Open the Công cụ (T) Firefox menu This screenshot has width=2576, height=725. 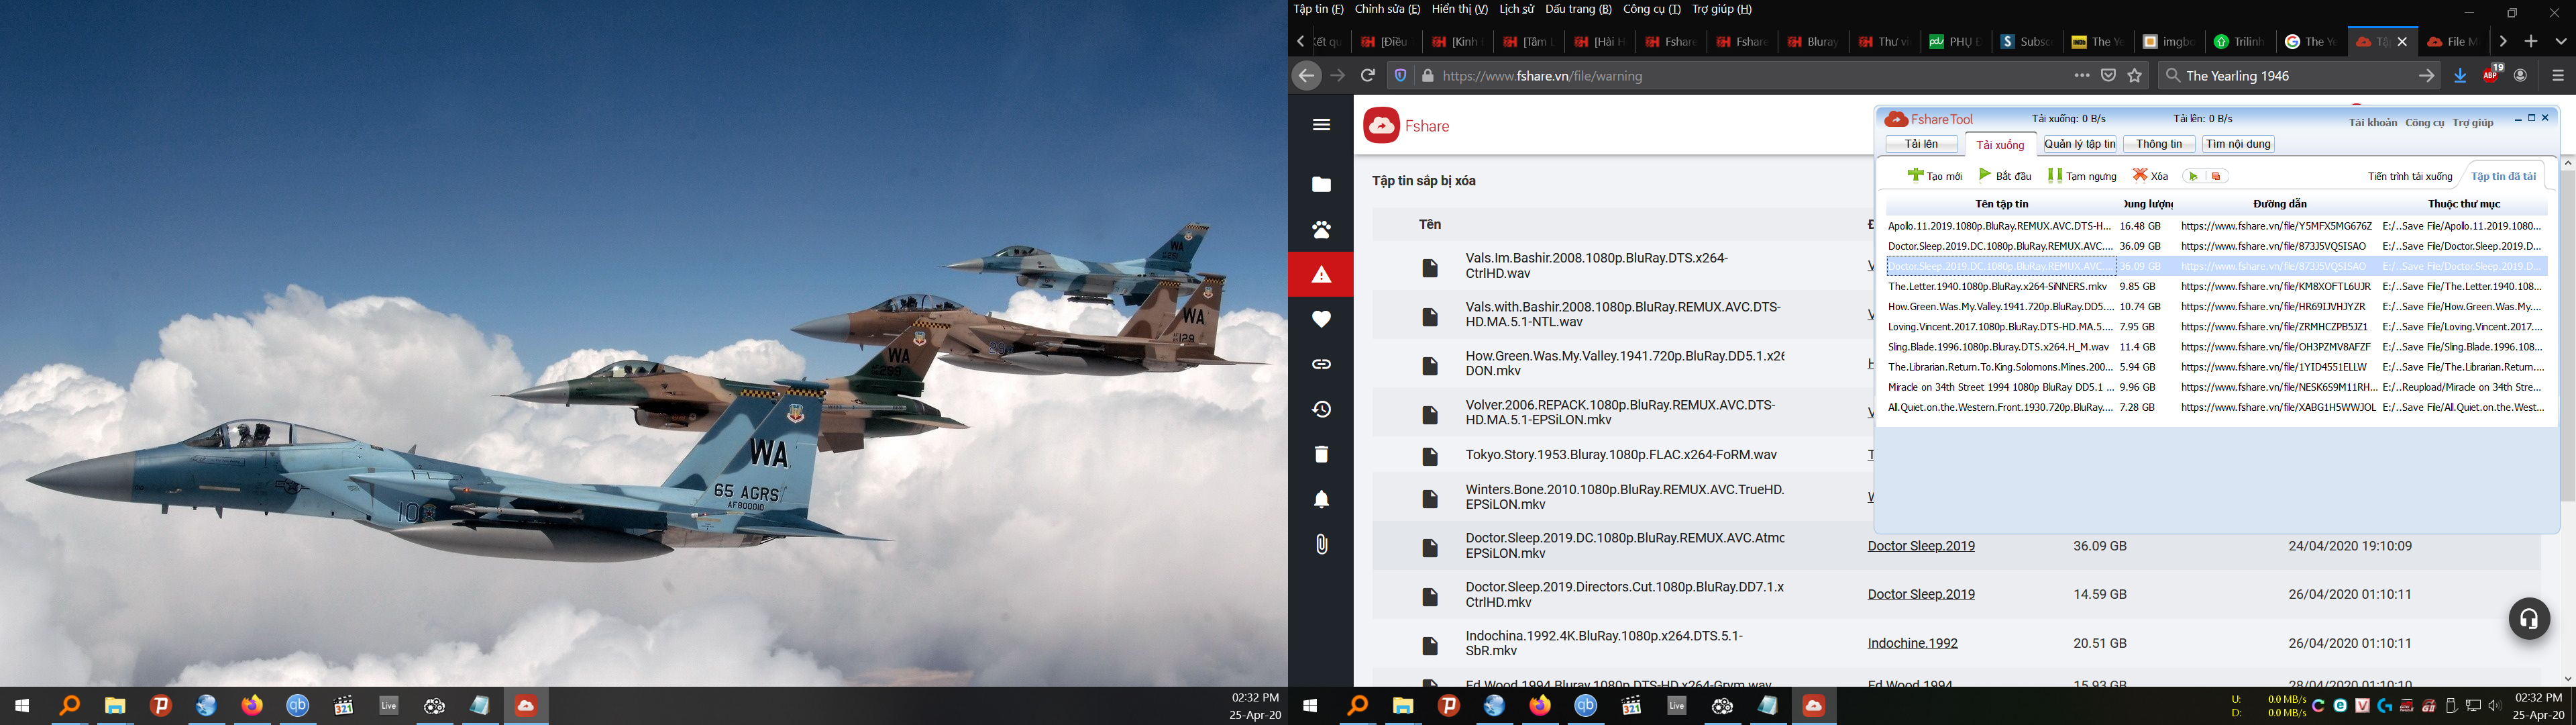1651,9
